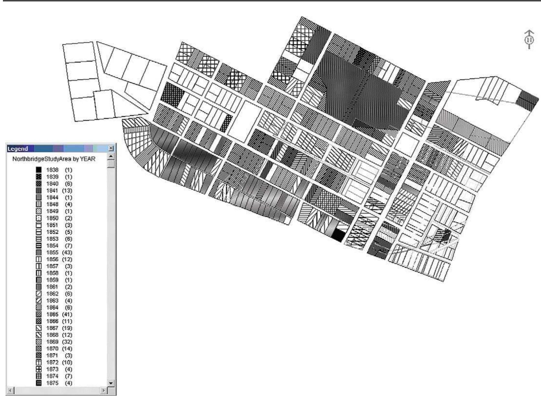The width and height of the screenshot is (541, 409).
Task: Click the legend horizontal scroll left arrow
Action: (x=10, y=391)
